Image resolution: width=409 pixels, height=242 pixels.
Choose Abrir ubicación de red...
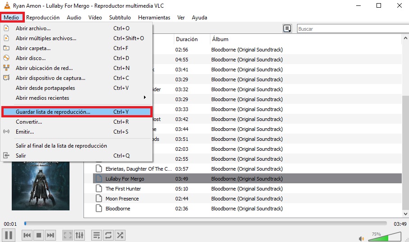pyautogui.click(x=76, y=68)
